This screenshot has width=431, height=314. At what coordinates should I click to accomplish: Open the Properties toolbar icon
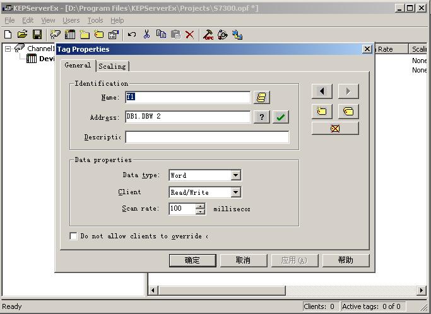coord(114,35)
